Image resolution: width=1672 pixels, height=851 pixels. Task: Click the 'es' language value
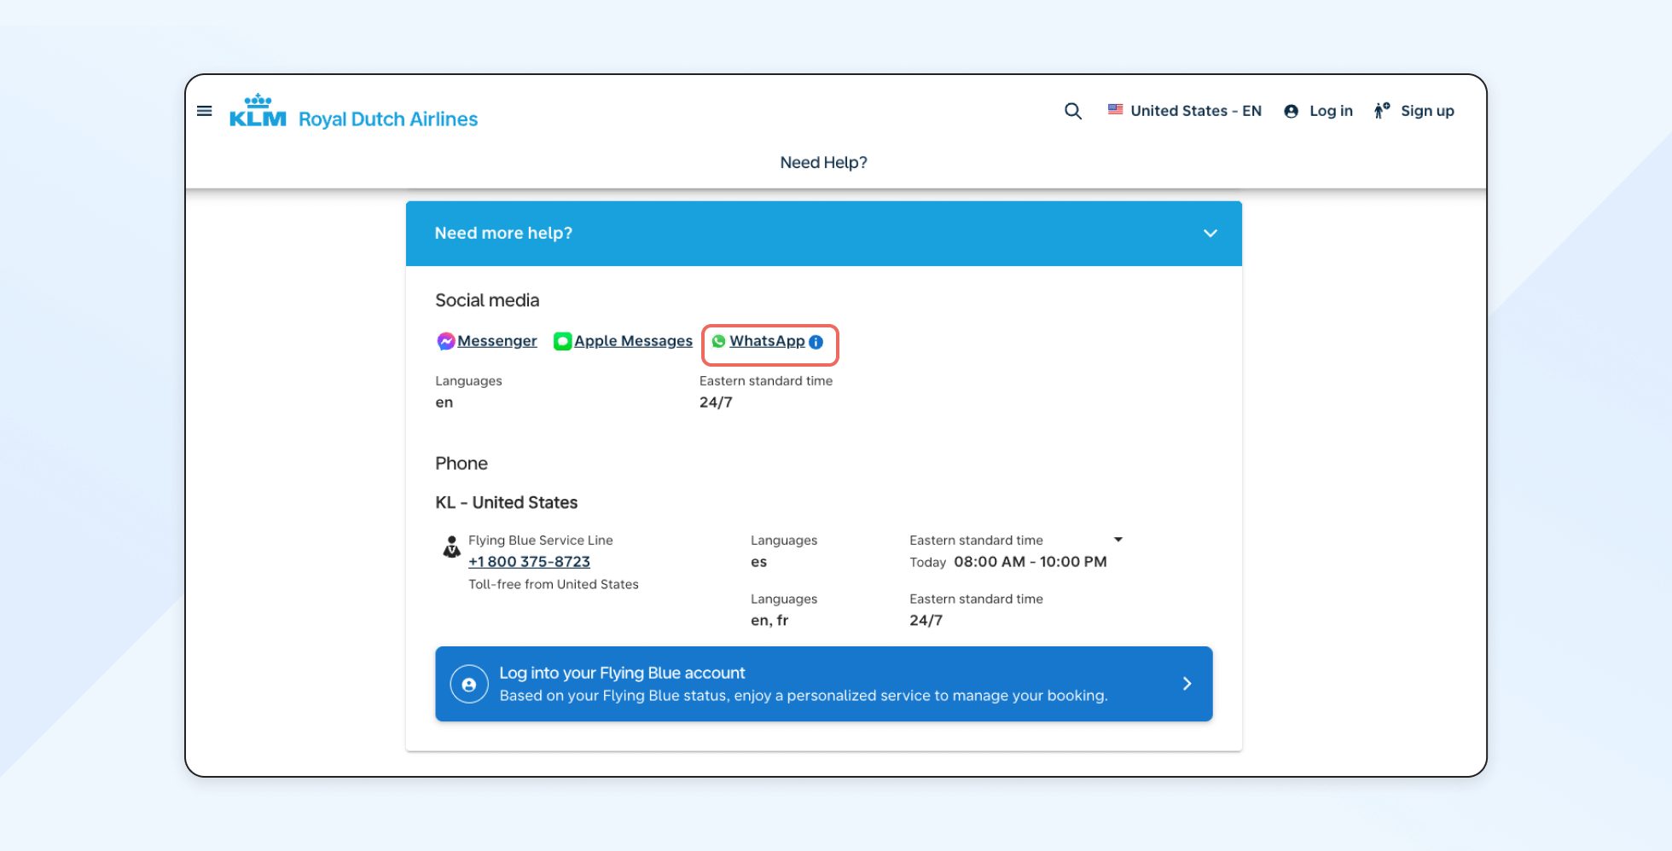[758, 562]
